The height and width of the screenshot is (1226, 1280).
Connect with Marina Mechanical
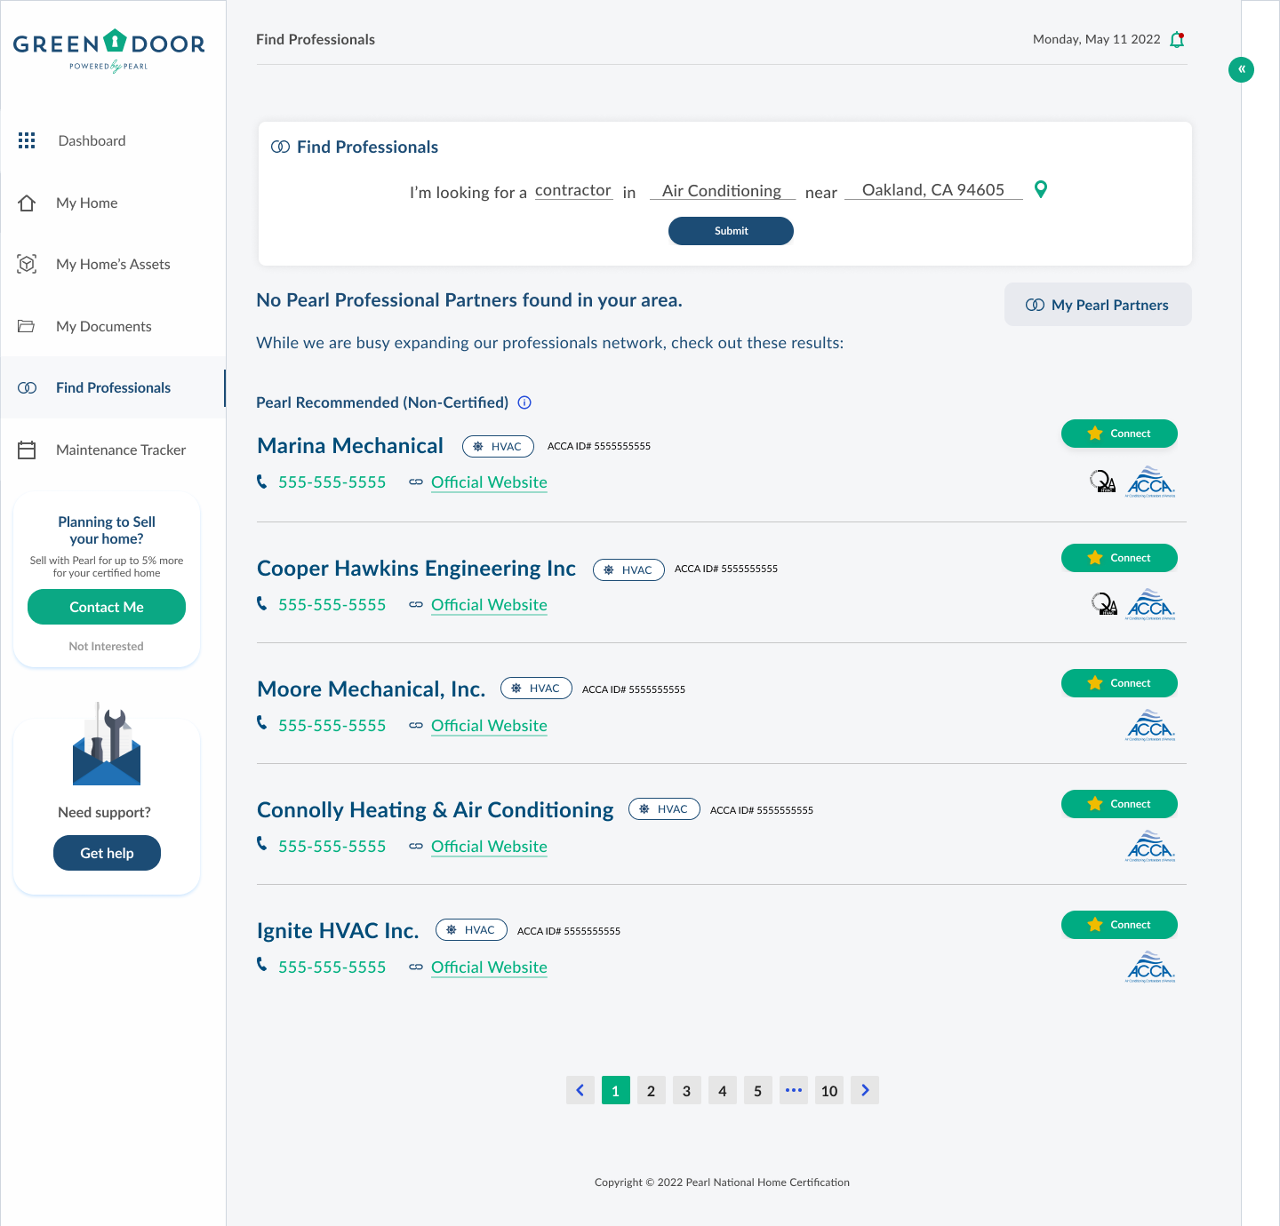pos(1119,434)
